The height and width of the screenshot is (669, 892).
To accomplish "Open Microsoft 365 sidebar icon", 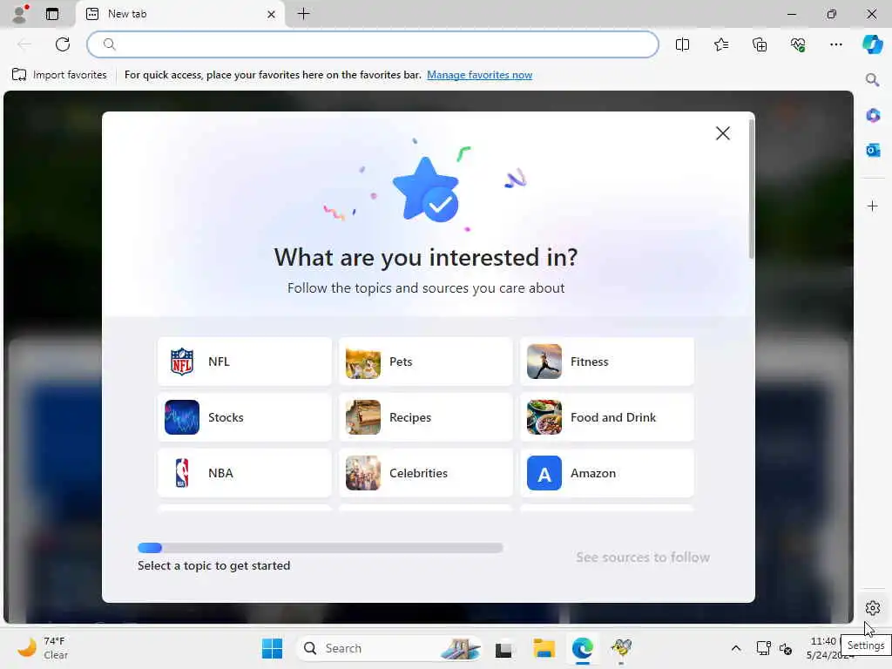I will 873,116.
